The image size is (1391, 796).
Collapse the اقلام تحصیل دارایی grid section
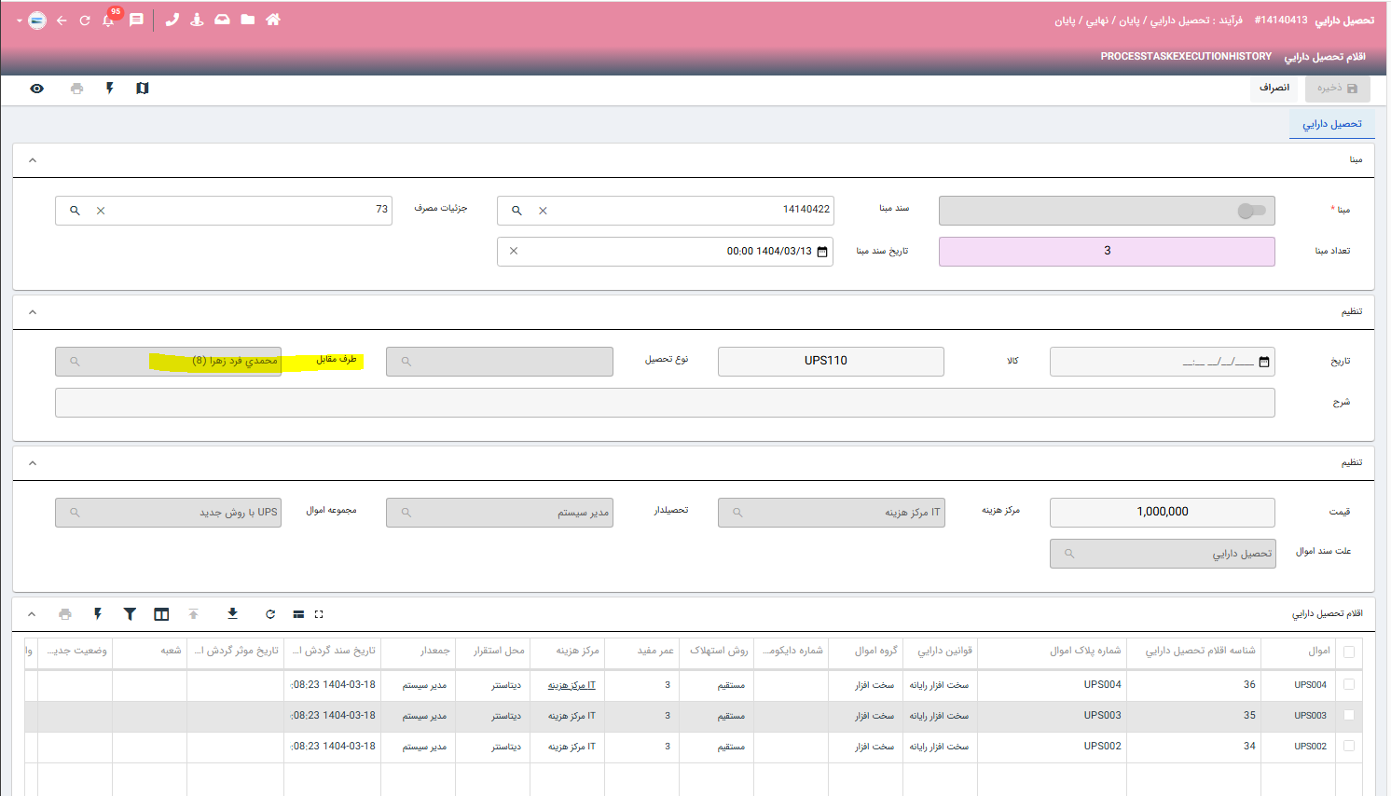tap(32, 614)
